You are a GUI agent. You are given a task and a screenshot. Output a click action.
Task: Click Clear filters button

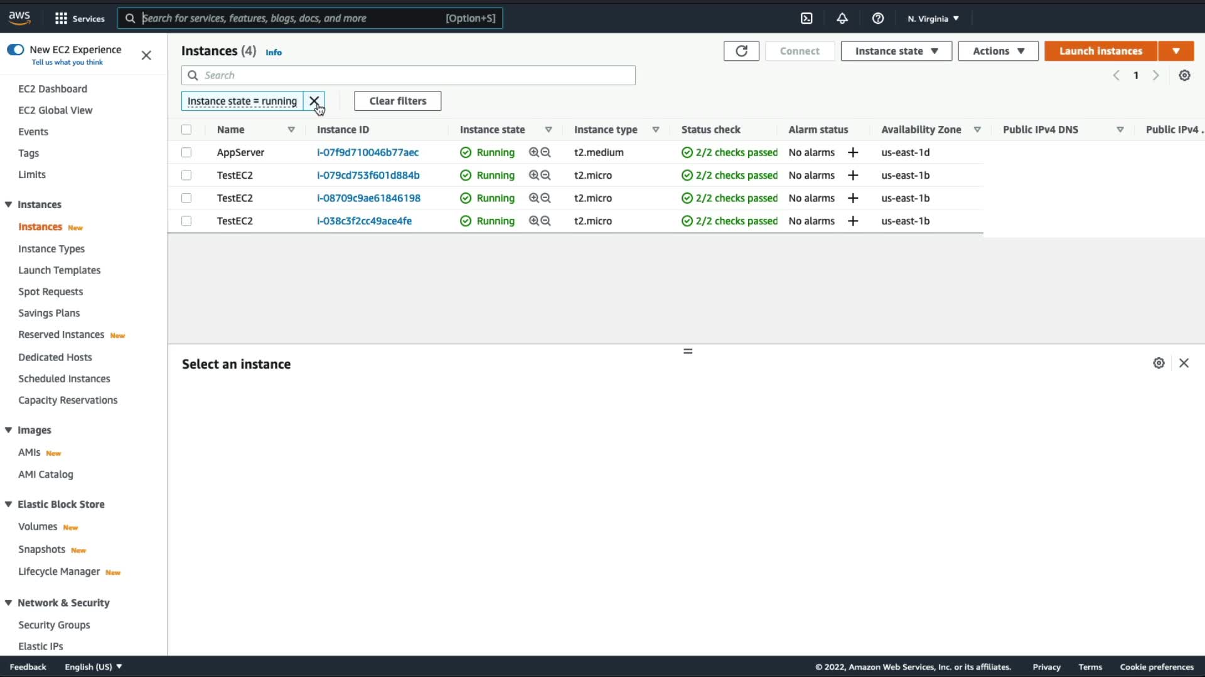(x=397, y=101)
